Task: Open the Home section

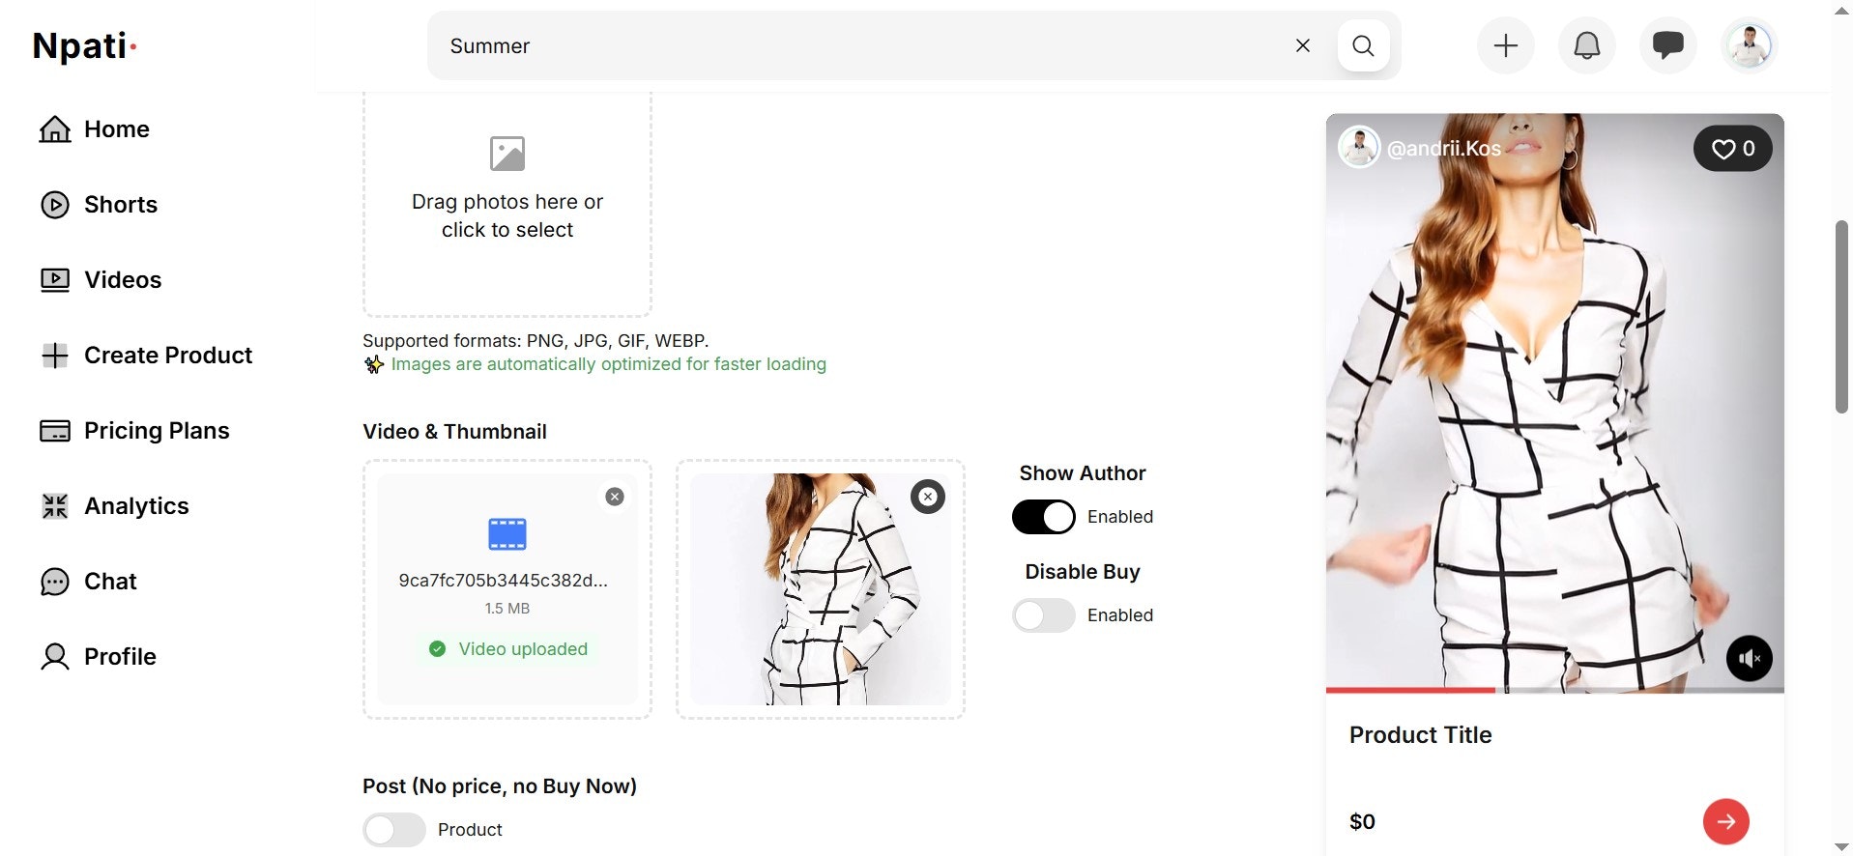Action: (116, 128)
